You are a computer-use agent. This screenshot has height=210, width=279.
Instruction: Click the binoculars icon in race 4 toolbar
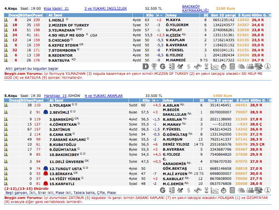click(198, 66)
